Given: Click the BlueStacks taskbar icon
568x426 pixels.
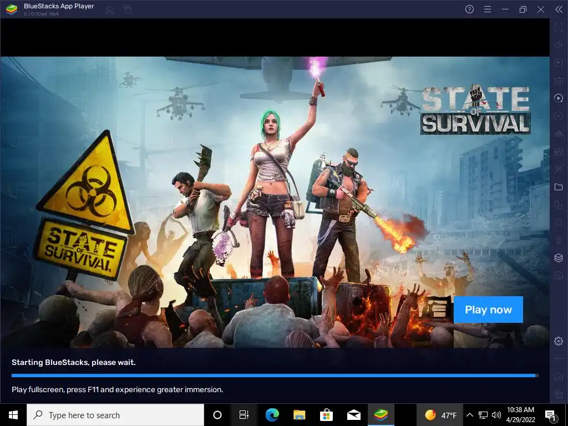Looking at the screenshot, I should 381,415.
